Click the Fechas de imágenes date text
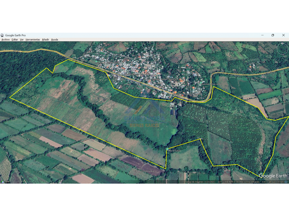The height and width of the screenshot is (216, 289). pos(200,182)
